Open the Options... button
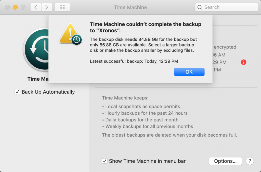This screenshot has width=261, height=172. (225, 161)
